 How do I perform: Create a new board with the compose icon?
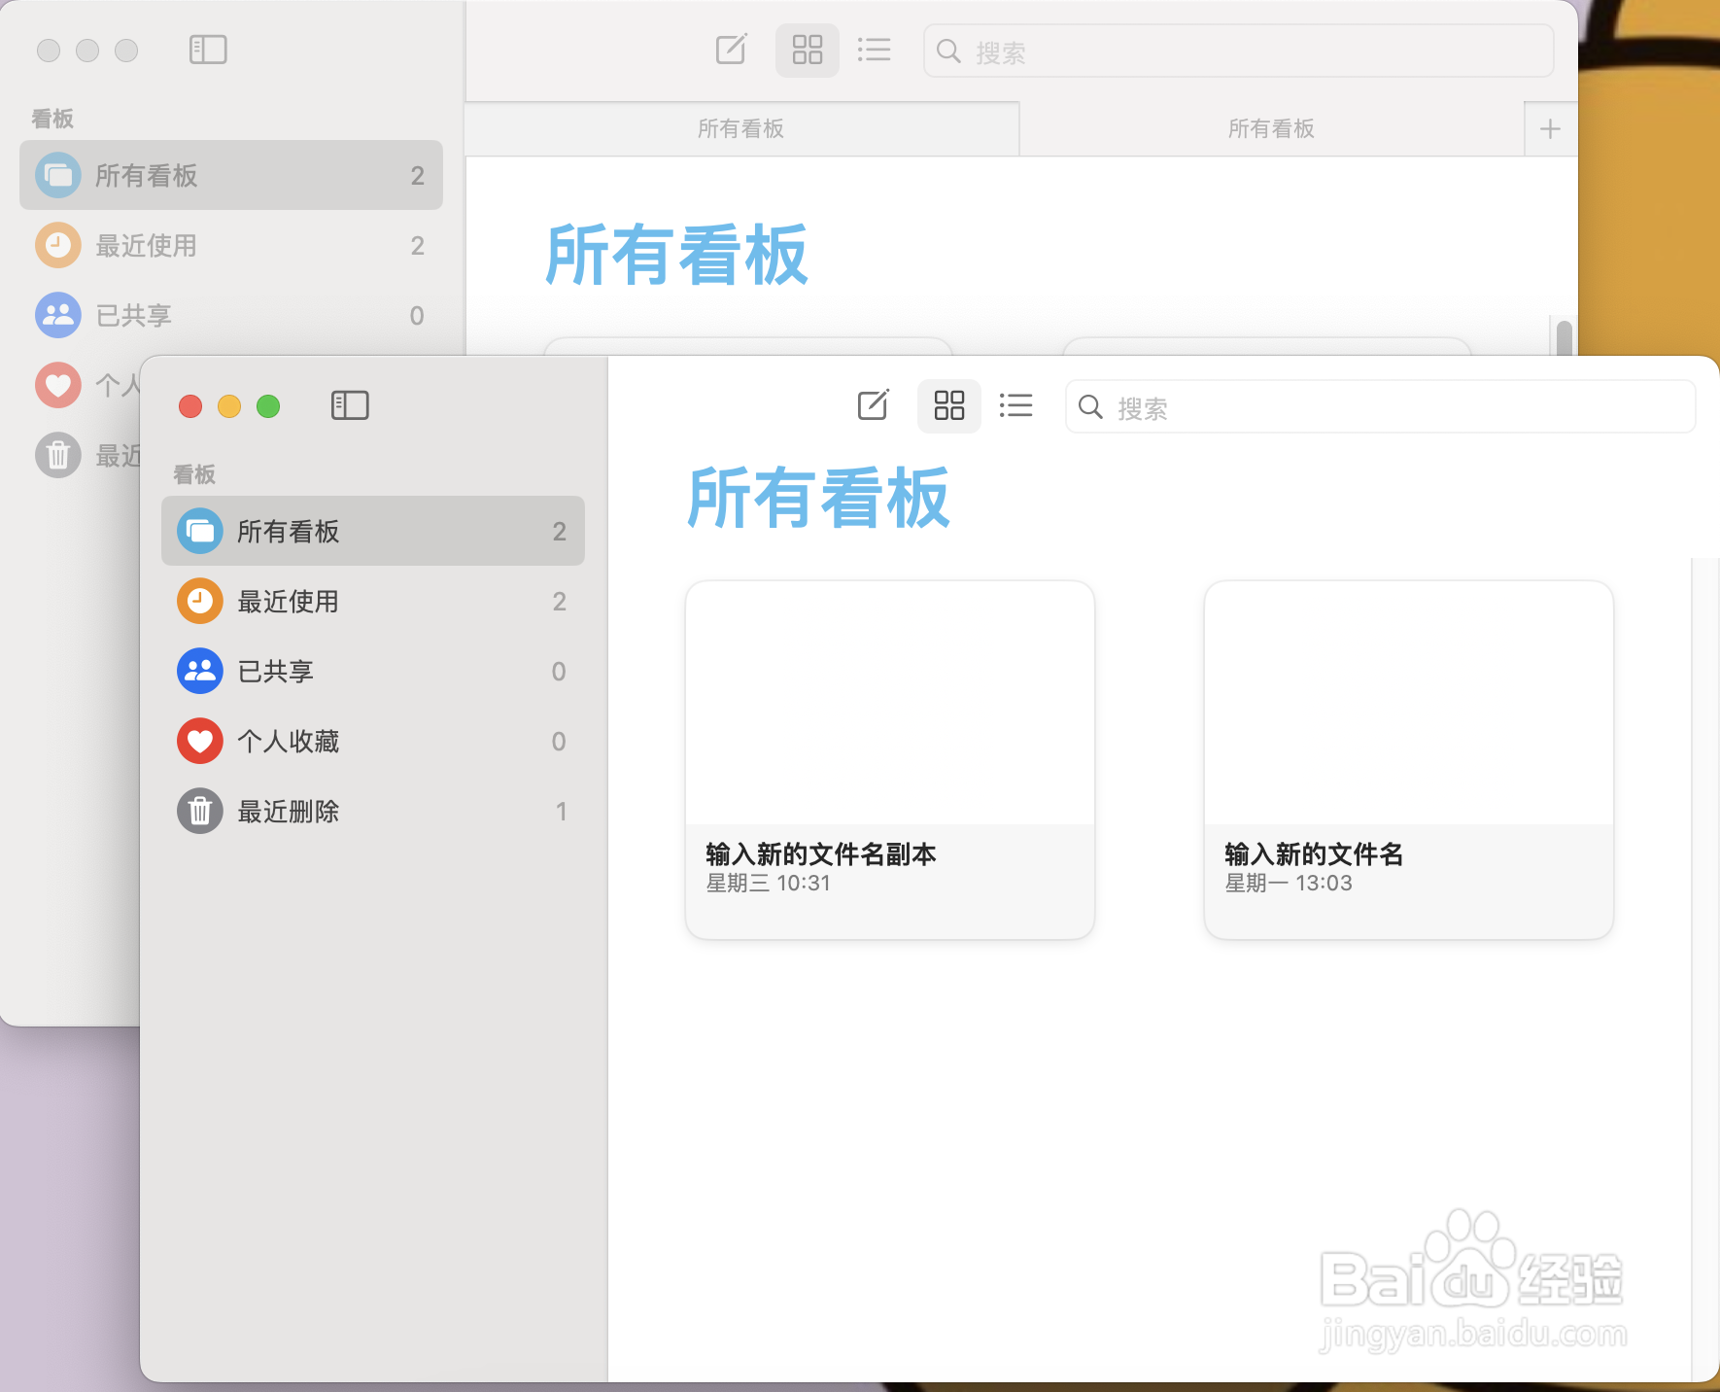[873, 405]
